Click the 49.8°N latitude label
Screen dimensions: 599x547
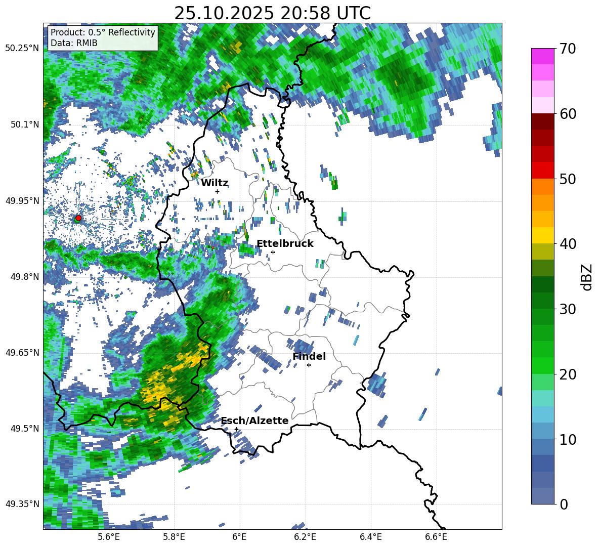(25, 277)
